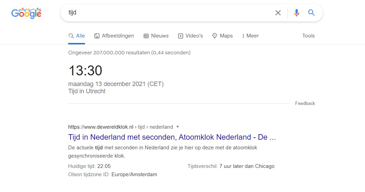365x192 pixels.
Task: Click the 'Tijd in Utrecht' location text
Action: pyautogui.click(x=87, y=91)
